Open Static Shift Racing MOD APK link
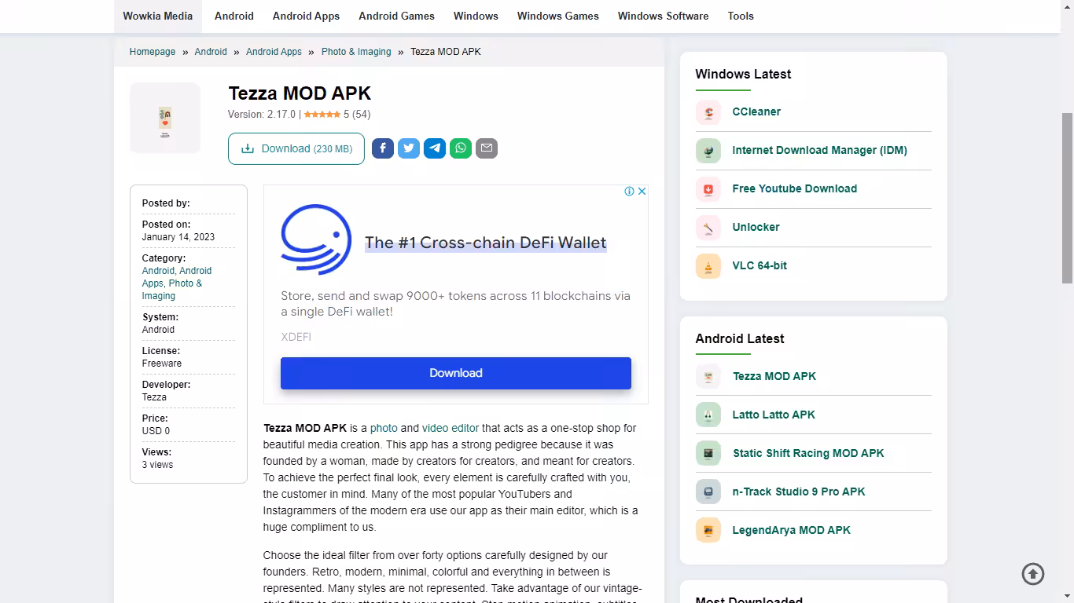The width and height of the screenshot is (1074, 603). pyautogui.click(x=808, y=453)
